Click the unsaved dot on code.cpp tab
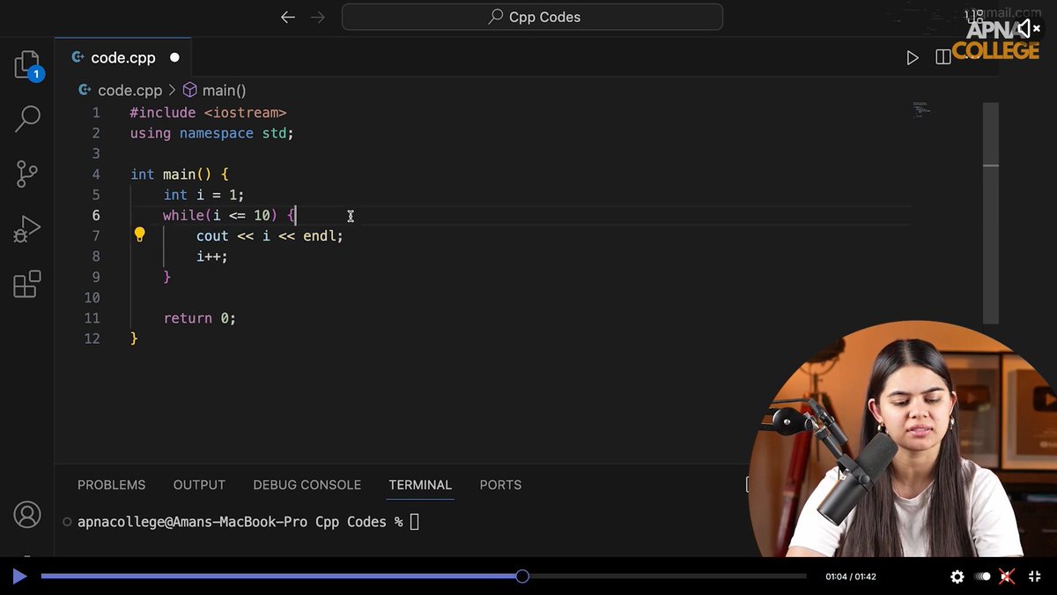The height and width of the screenshot is (595, 1057). pos(174,58)
